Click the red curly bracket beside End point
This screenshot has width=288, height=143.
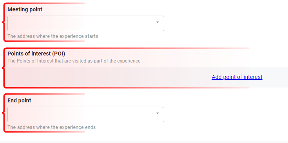[x=4, y=113]
